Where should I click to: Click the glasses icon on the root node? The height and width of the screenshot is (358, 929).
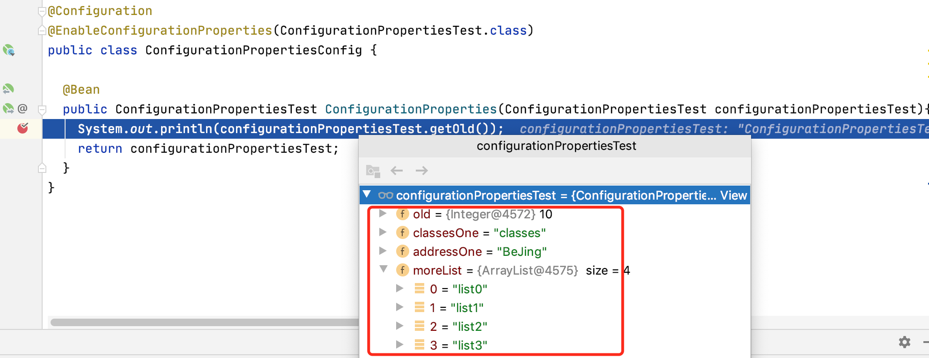point(386,195)
